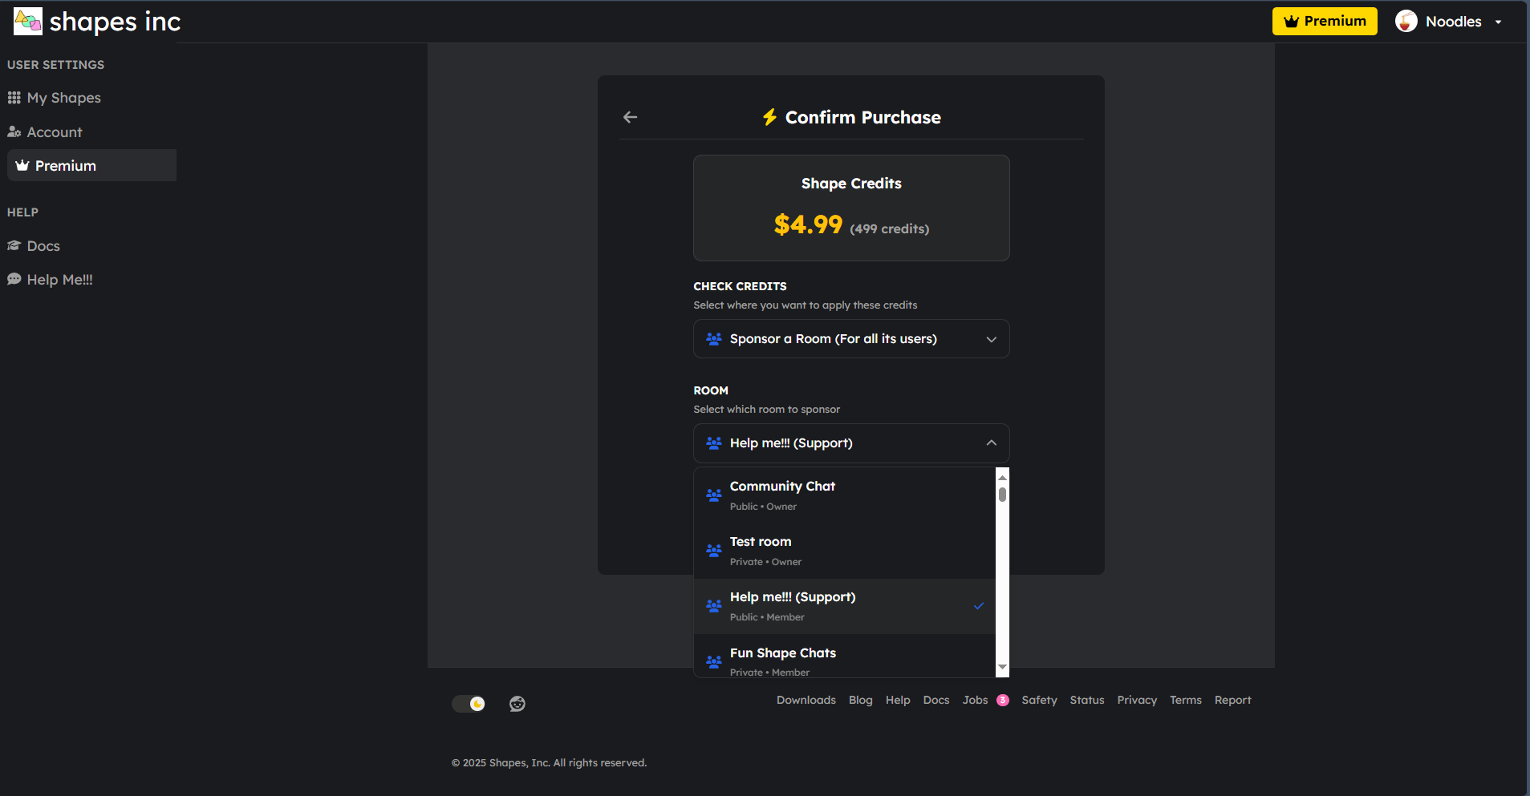
Task: Choose the Test room option
Action: coord(845,552)
